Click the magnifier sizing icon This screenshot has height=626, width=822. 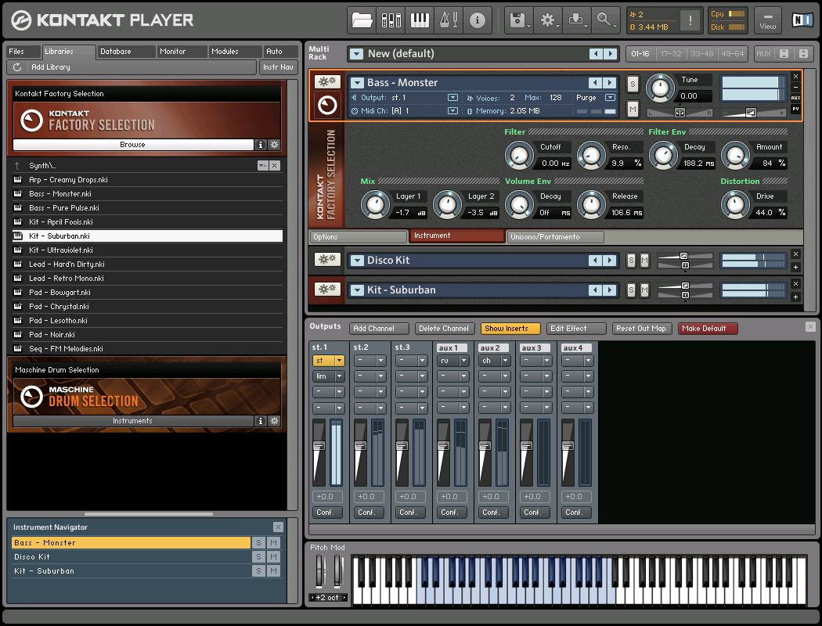[x=605, y=20]
